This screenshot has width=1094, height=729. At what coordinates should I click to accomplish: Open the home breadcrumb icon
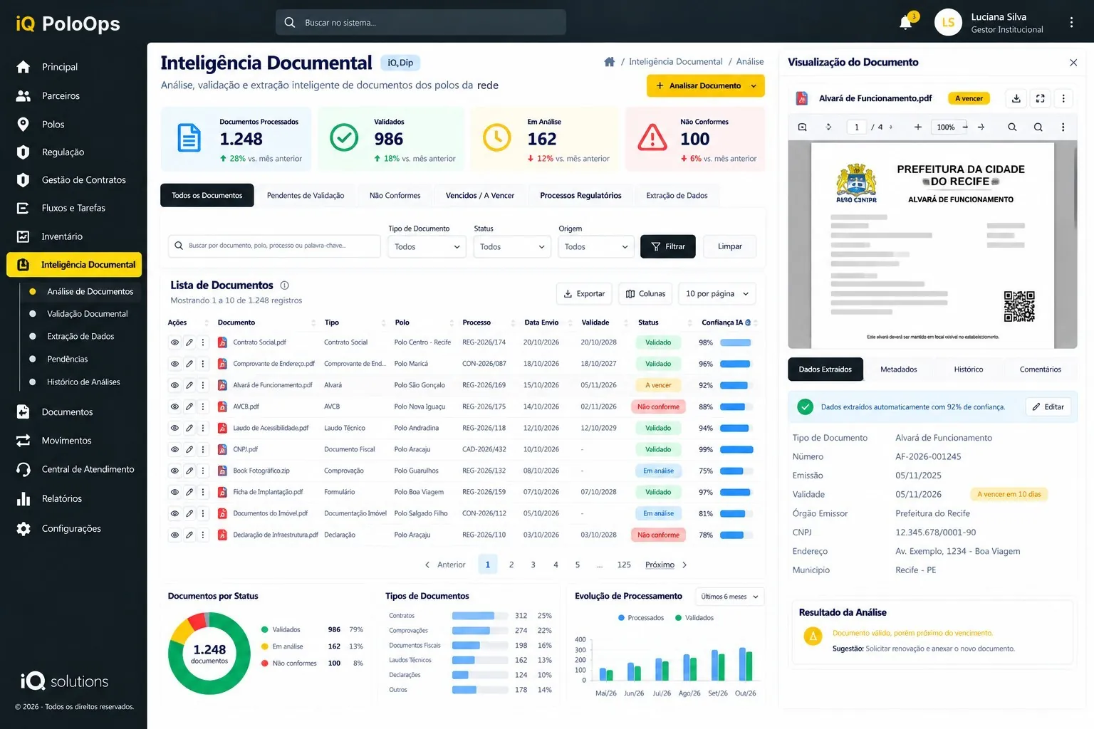click(610, 62)
